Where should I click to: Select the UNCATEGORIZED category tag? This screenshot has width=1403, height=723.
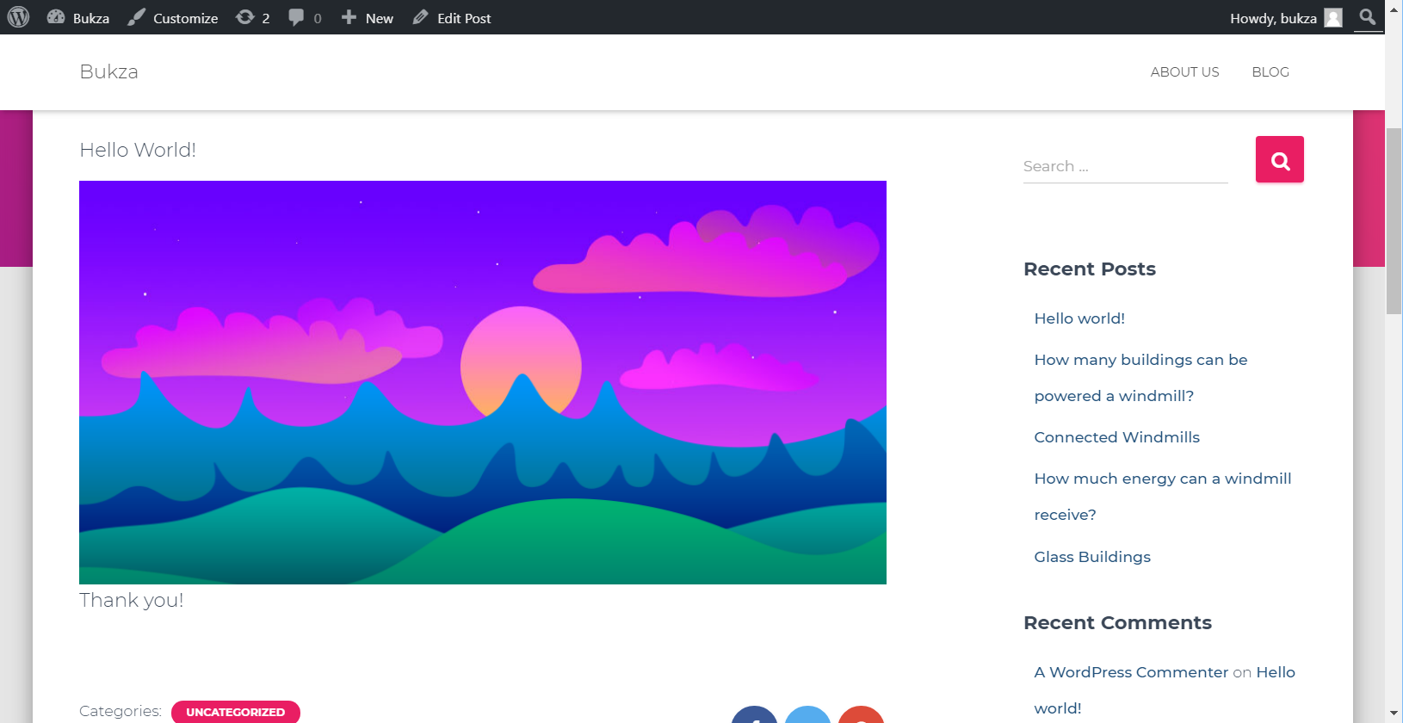point(236,712)
